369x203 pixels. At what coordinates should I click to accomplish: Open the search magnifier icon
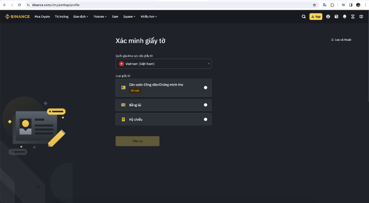coord(304,17)
